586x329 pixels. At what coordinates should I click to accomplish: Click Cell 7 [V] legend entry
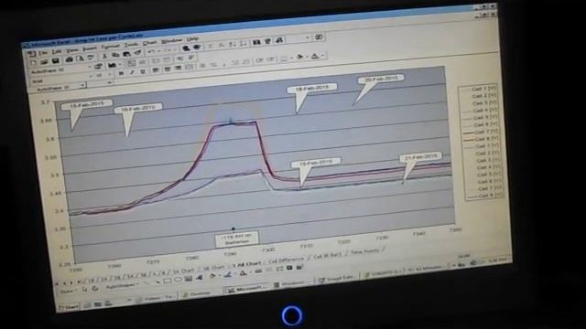[x=481, y=132]
